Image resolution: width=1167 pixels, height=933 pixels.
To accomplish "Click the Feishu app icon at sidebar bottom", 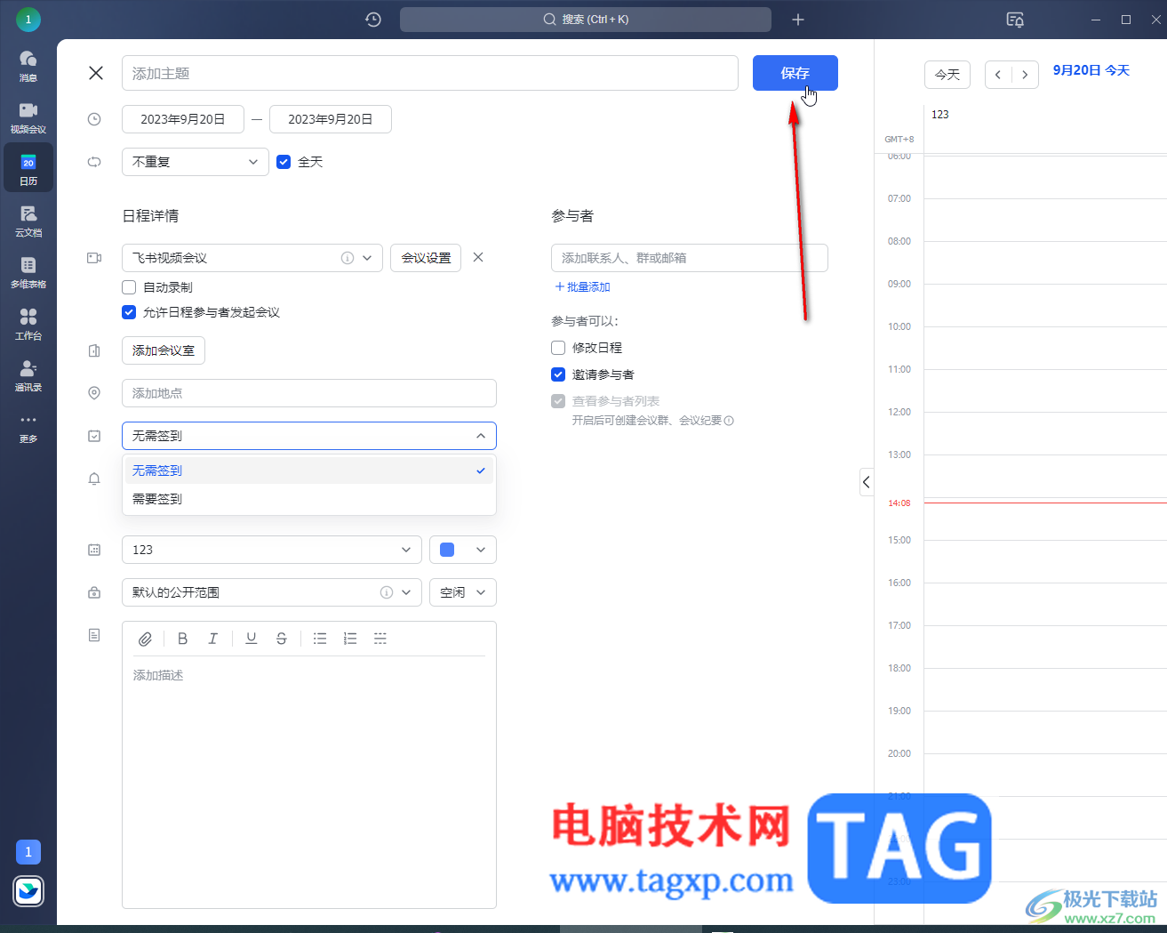I will [x=28, y=890].
